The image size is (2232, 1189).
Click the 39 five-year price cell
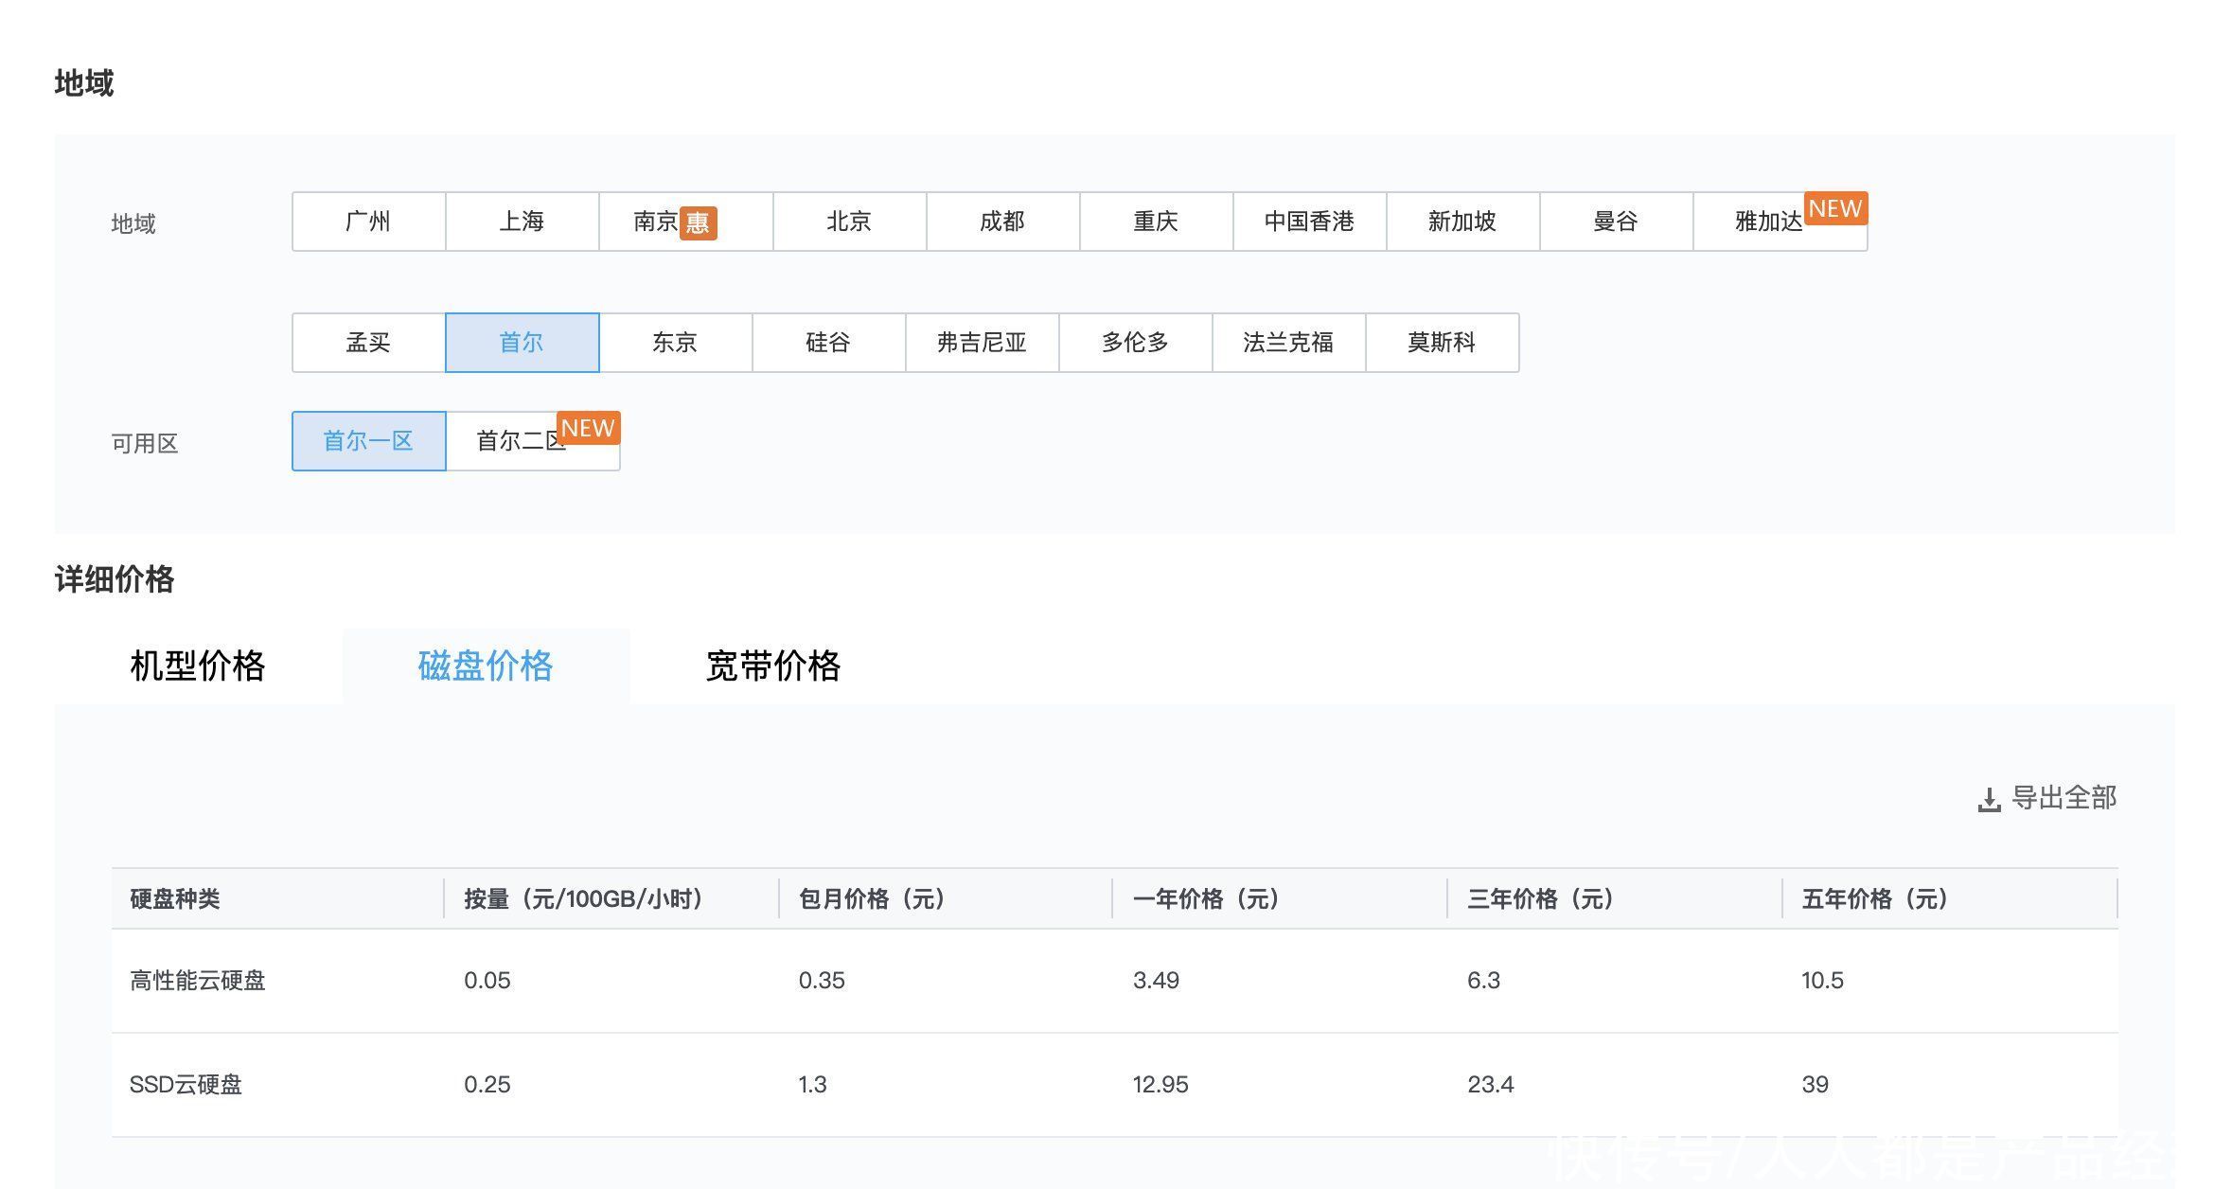1815,1085
